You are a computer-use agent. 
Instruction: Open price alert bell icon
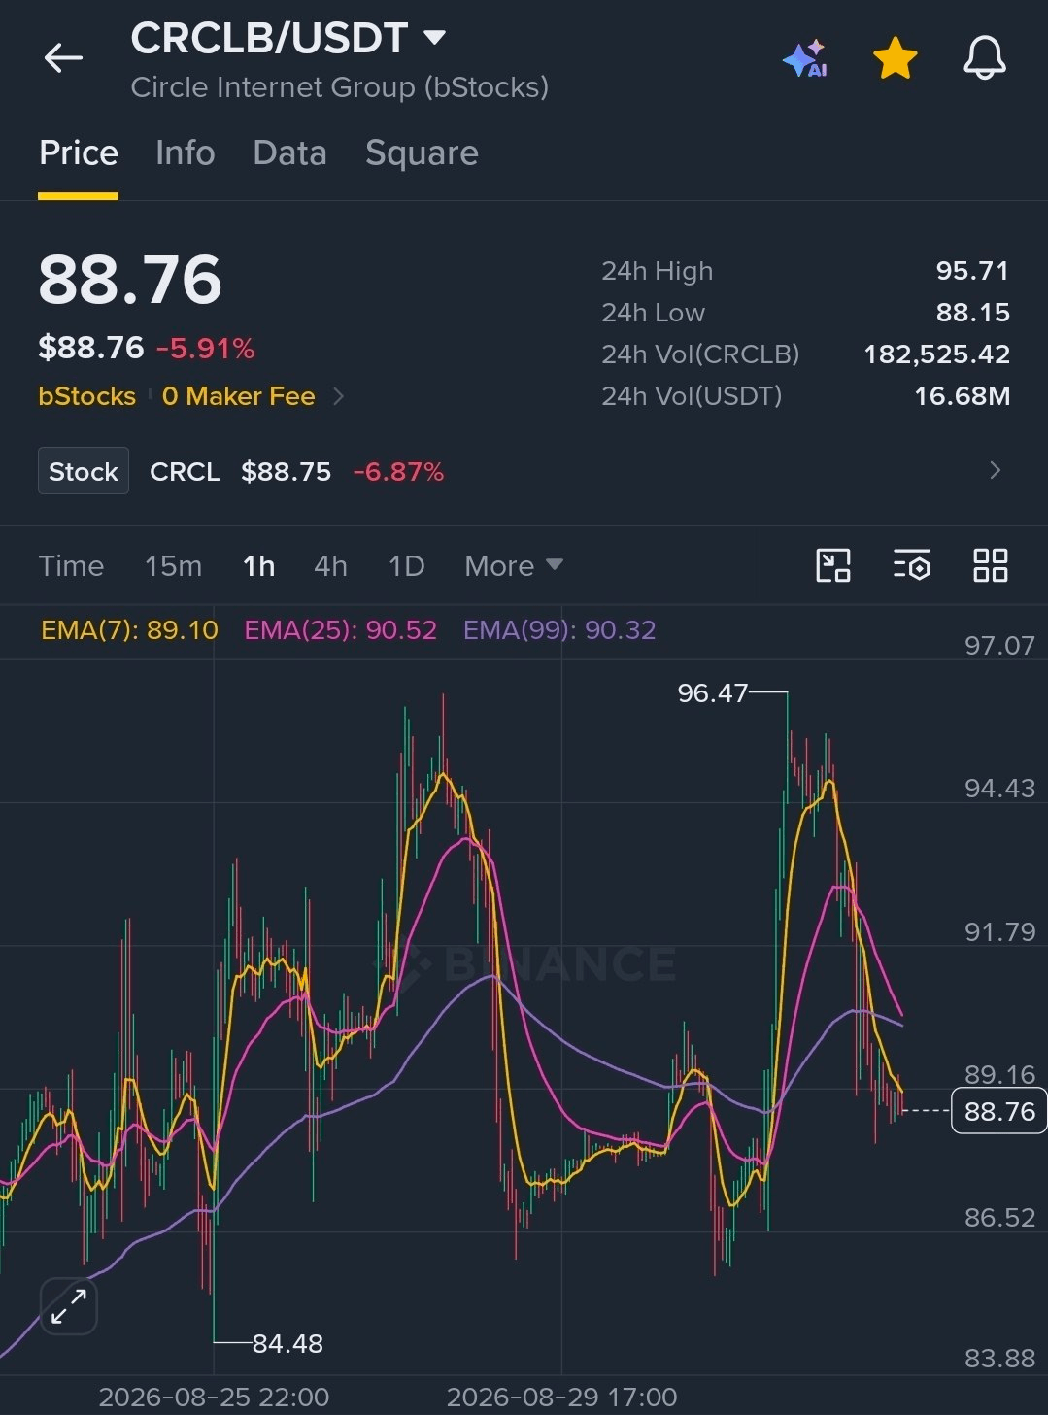984,58
